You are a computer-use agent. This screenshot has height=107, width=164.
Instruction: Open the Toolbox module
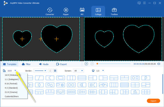pyautogui.click(x=114, y=12)
